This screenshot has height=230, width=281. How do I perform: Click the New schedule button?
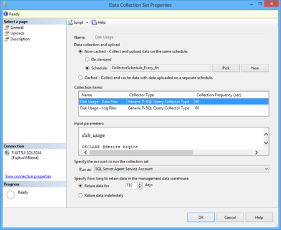pyautogui.click(x=255, y=68)
